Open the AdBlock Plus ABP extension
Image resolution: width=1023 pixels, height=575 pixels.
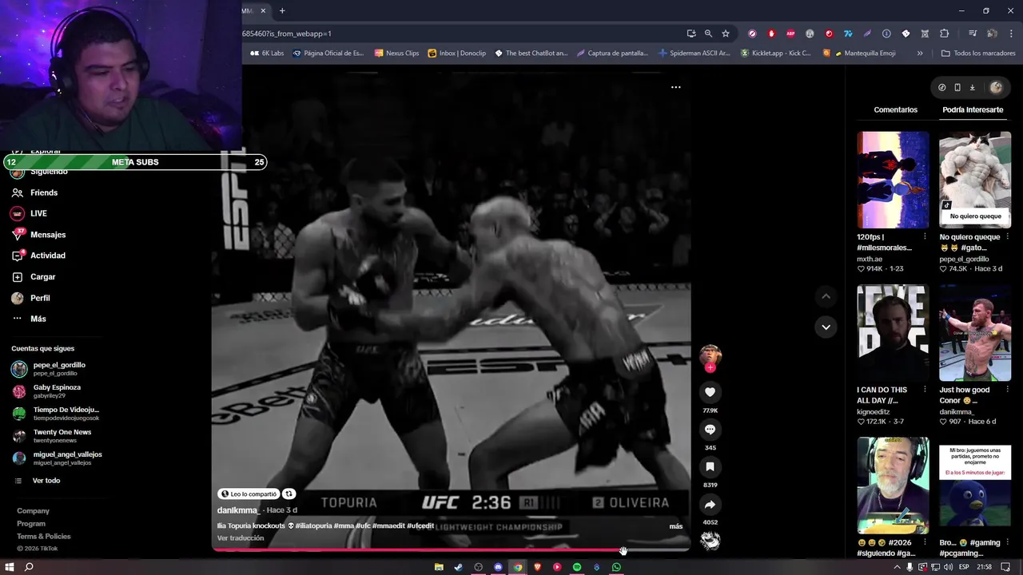[790, 34]
